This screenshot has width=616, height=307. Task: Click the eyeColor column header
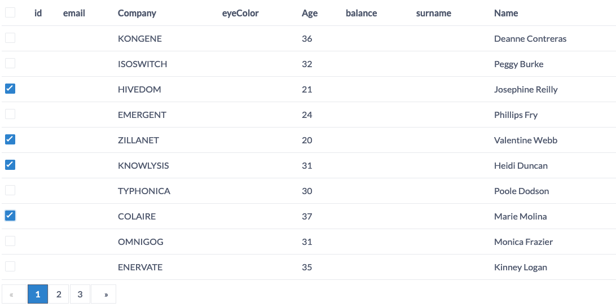coord(240,13)
